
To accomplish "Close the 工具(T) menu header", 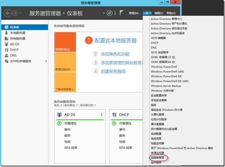I will pyautogui.click(x=147, y=13).
